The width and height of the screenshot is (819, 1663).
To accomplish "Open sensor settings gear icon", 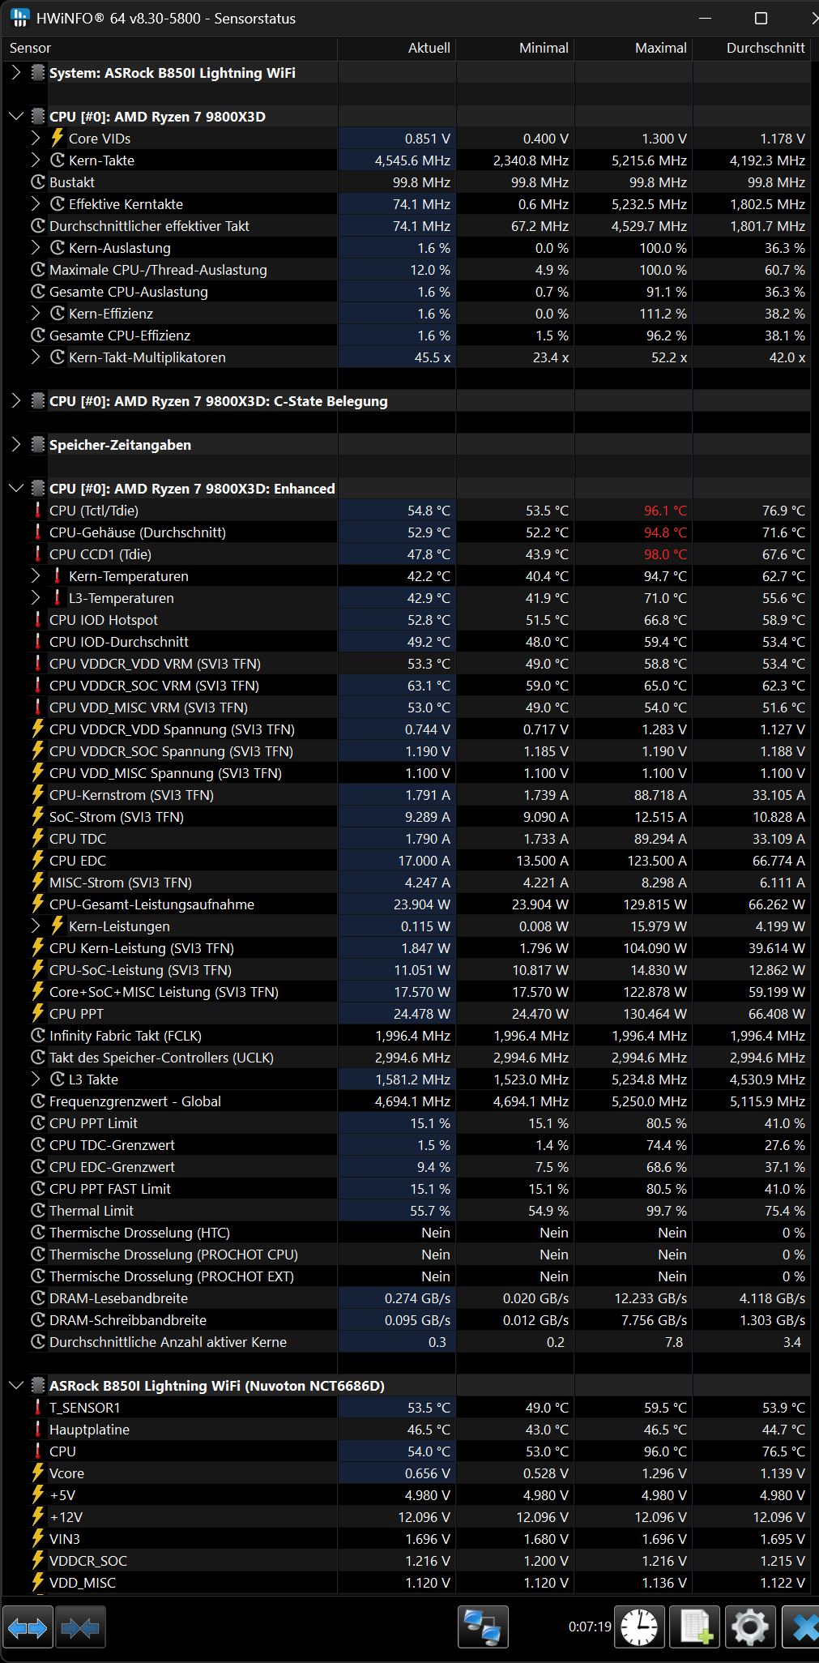I will tap(750, 1627).
